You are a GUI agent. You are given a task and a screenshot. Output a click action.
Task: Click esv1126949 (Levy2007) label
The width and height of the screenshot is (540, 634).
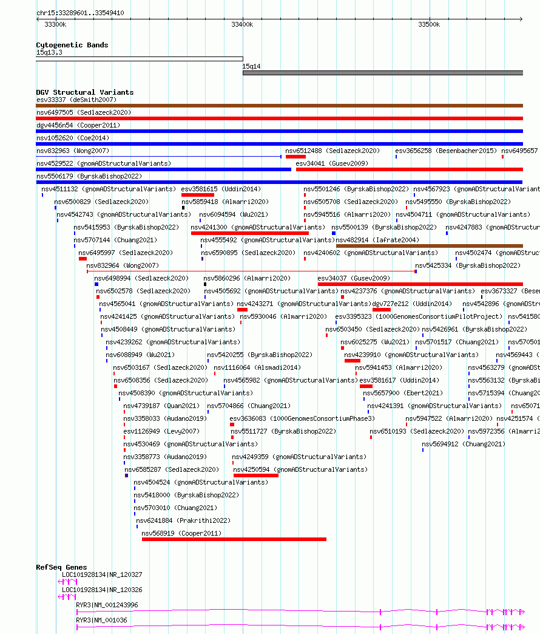(x=161, y=431)
